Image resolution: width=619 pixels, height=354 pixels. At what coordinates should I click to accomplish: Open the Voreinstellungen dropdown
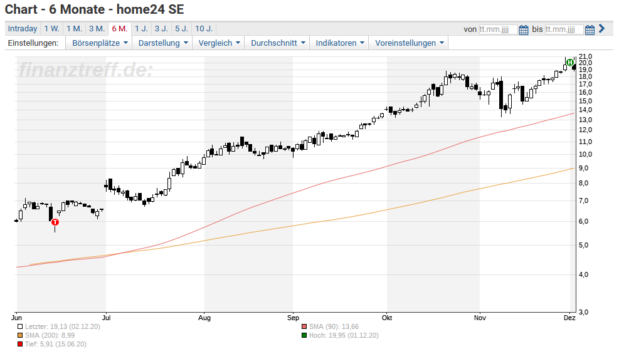409,43
